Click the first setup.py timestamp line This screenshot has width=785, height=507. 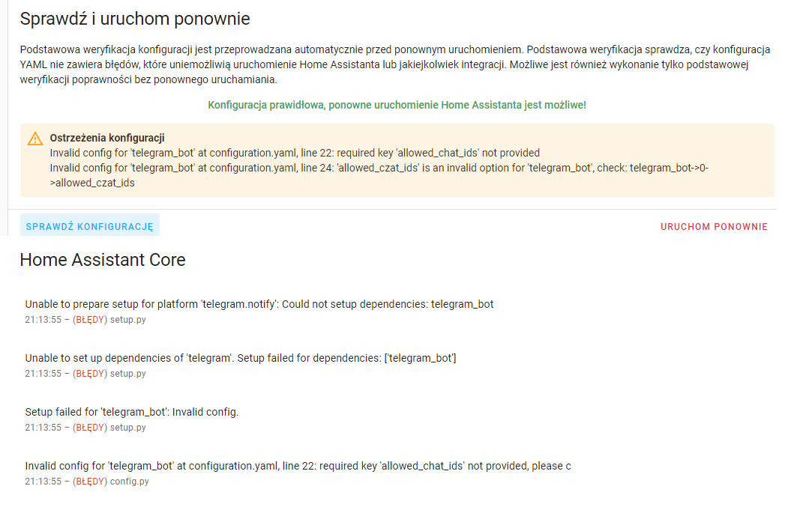pyautogui.click(x=85, y=320)
